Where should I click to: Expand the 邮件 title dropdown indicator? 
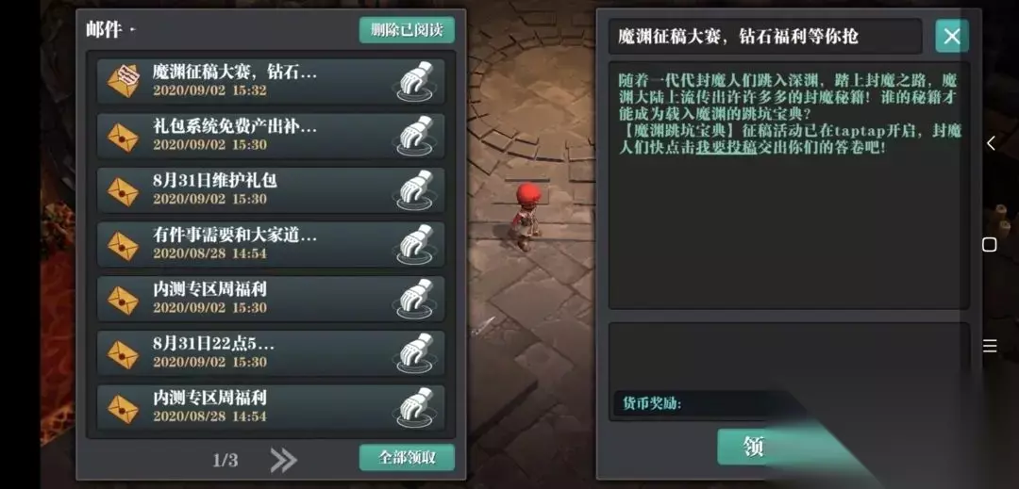(x=133, y=30)
